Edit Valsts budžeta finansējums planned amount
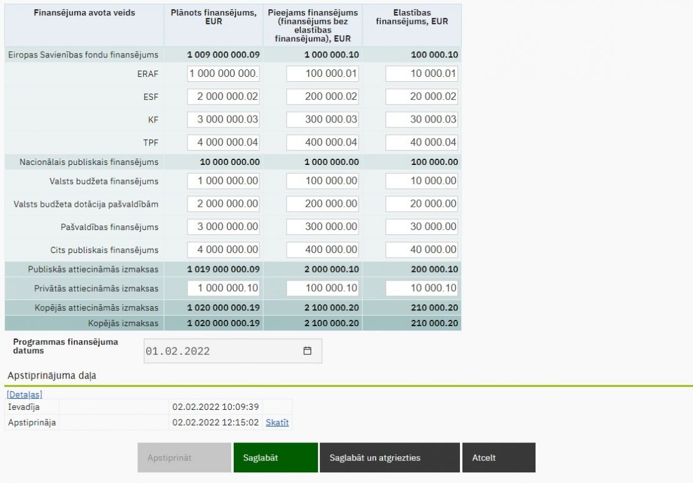 click(x=223, y=181)
